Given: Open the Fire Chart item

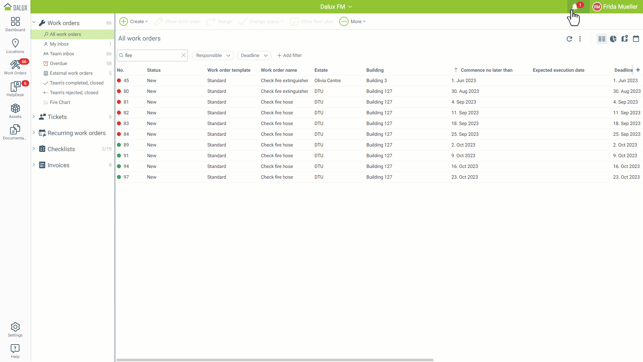Looking at the screenshot, I should (x=60, y=102).
